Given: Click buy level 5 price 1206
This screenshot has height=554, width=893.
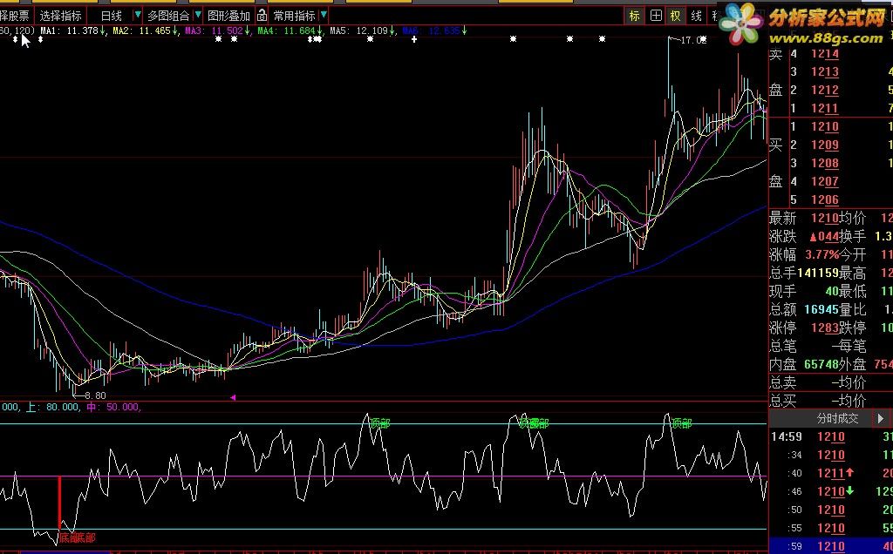Looking at the screenshot, I should click(x=825, y=199).
